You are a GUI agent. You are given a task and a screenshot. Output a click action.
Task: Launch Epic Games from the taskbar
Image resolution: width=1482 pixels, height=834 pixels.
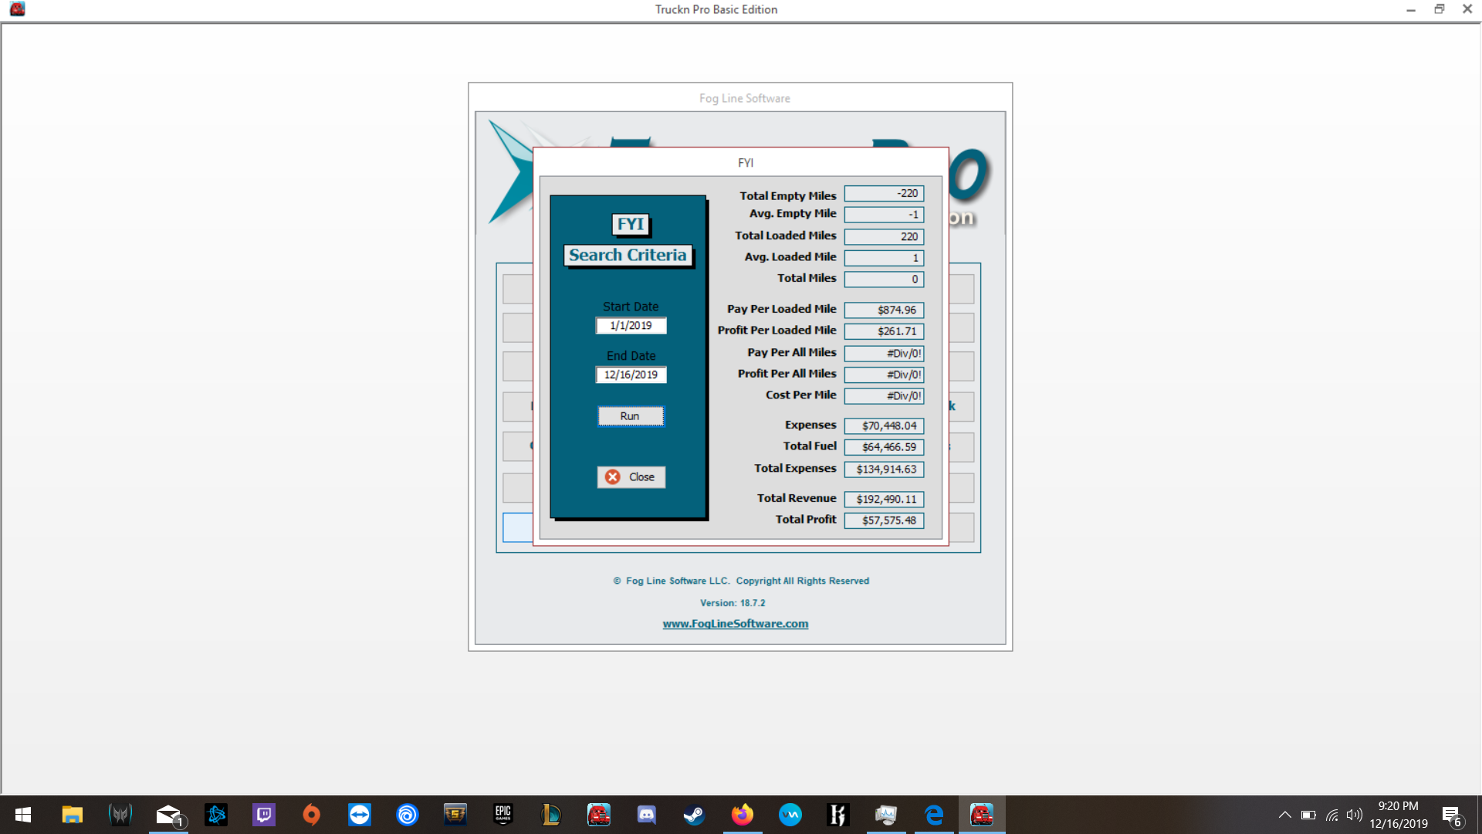(x=503, y=815)
